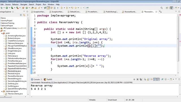Open the Refactor menu
181x102 pixels.
[16, 5]
